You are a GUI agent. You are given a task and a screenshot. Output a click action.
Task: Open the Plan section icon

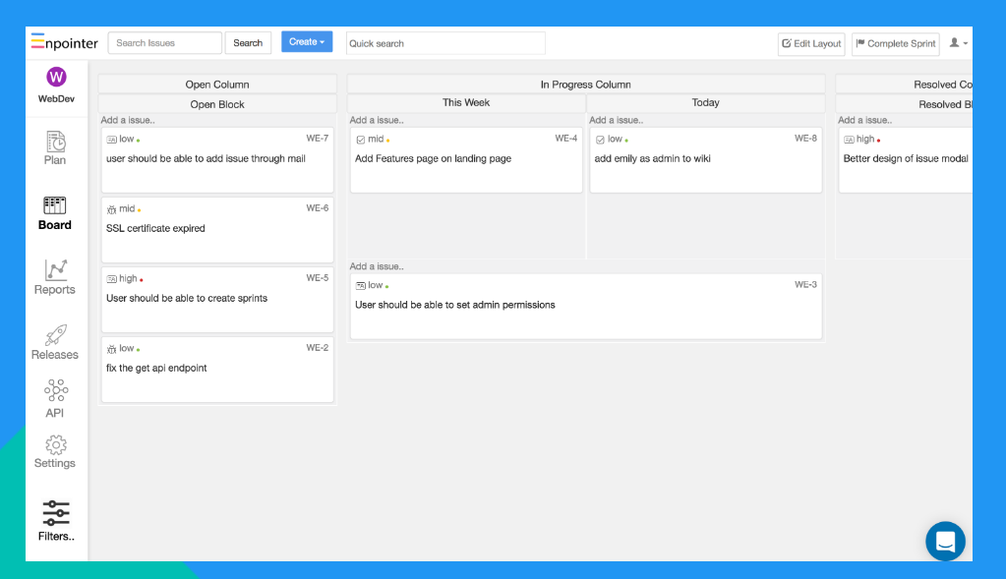55,142
